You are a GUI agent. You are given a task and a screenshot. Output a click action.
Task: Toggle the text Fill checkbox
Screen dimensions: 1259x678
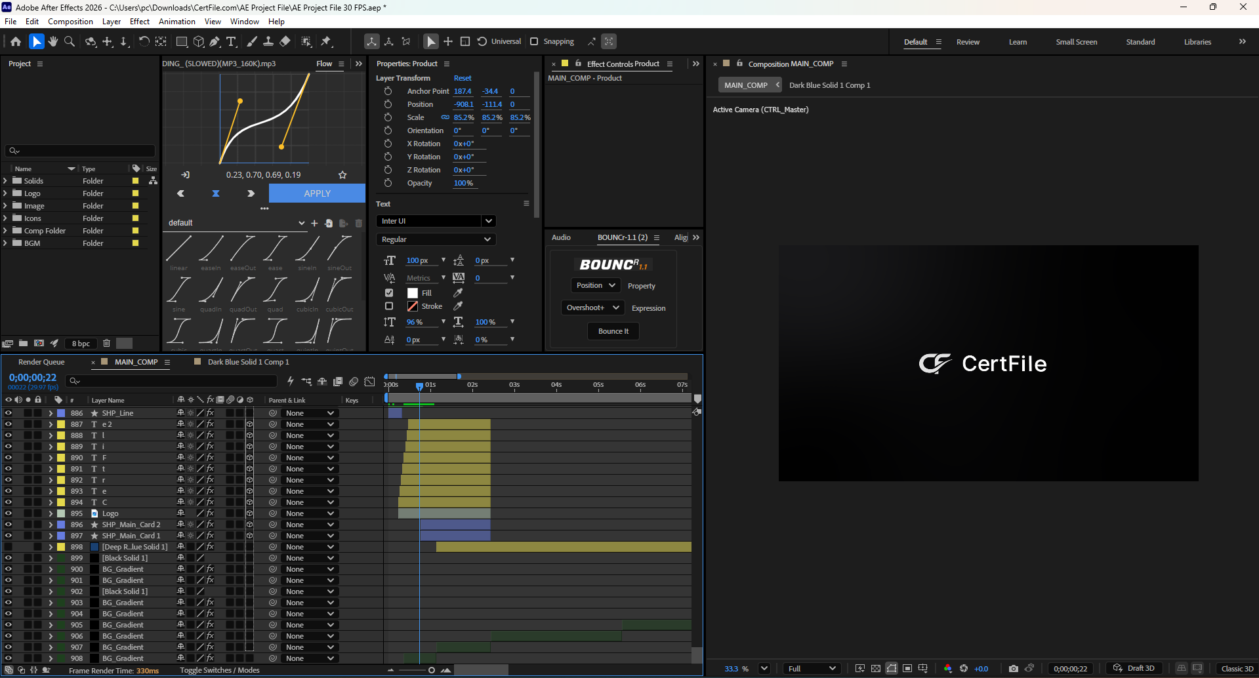pyautogui.click(x=389, y=293)
